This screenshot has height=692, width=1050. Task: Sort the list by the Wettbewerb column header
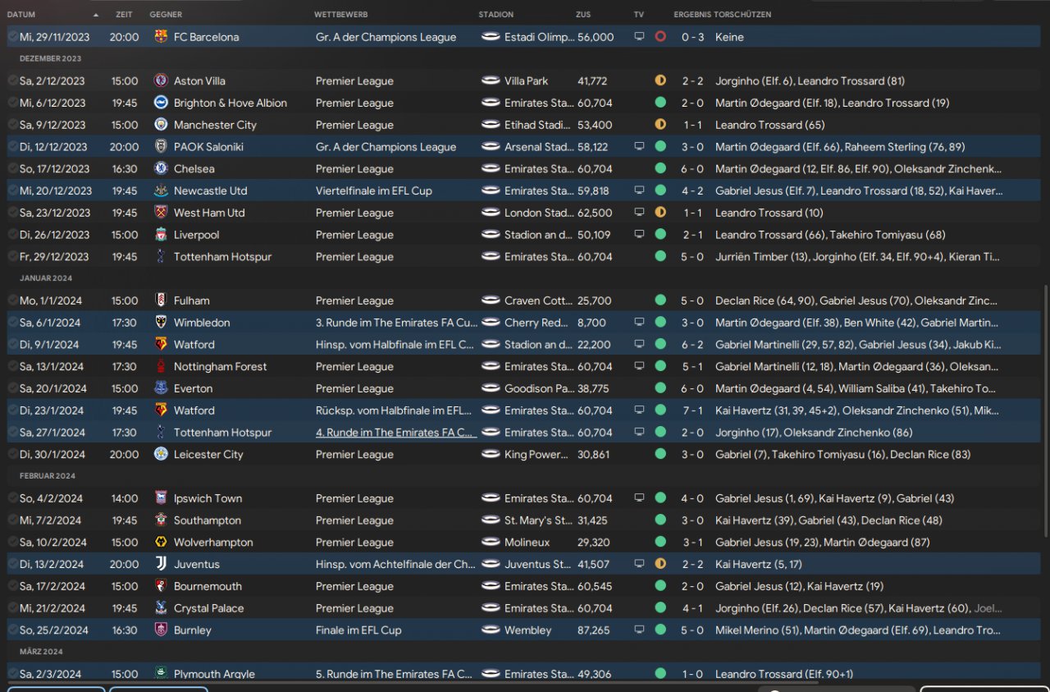(x=340, y=15)
